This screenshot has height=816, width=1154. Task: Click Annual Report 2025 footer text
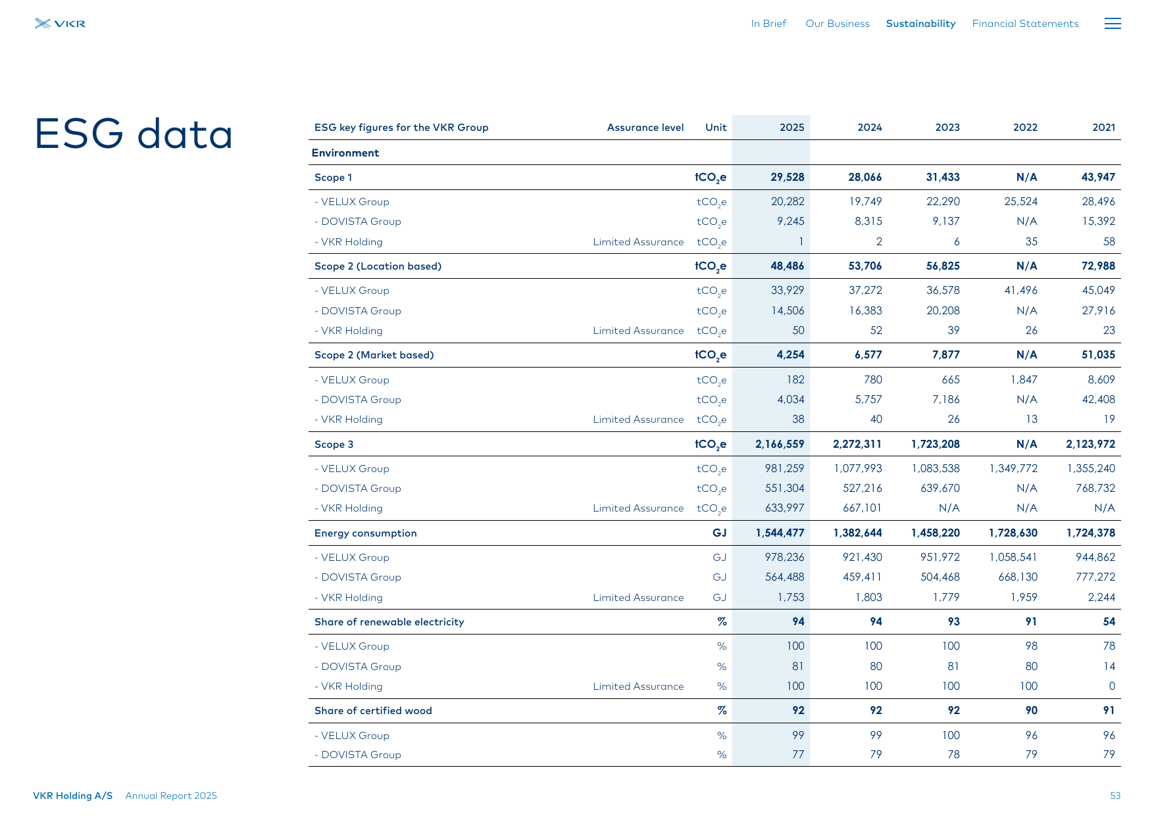pos(171,796)
